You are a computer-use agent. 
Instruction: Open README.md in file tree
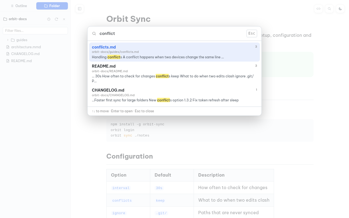[x=21, y=61]
